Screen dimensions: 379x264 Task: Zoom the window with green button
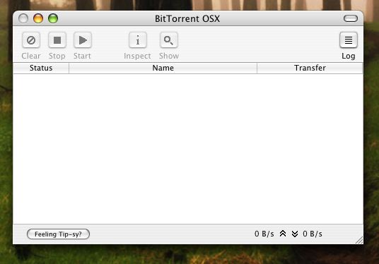coord(53,18)
